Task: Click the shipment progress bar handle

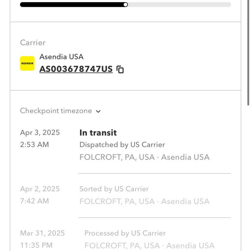Action: (125, 5)
